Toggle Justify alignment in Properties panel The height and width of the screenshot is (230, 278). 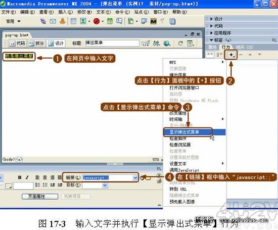(x=60, y=177)
